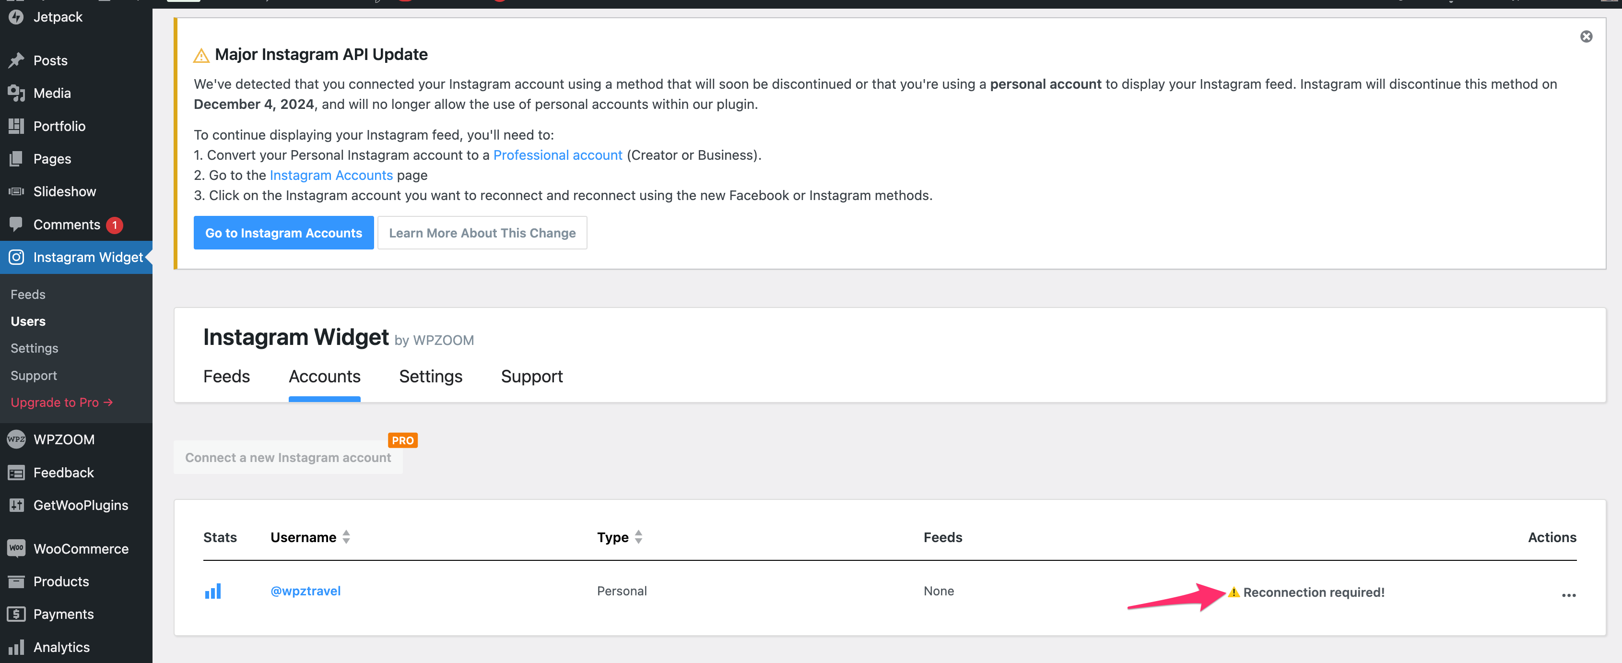Select the Instagram Widget sidebar icon

(x=16, y=257)
